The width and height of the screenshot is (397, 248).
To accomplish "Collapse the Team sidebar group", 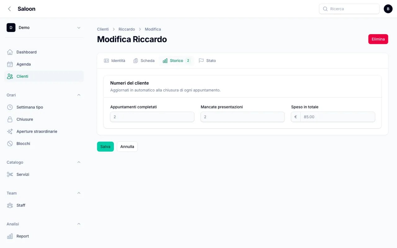I will 79,193.
